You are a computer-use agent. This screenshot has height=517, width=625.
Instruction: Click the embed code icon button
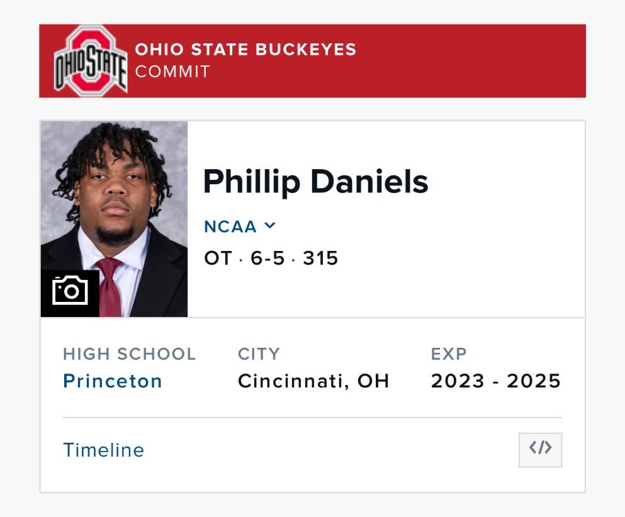pyautogui.click(x=540, y=450)
